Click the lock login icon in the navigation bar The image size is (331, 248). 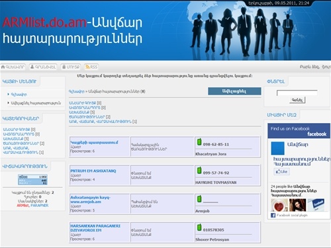tap(64, 67)
